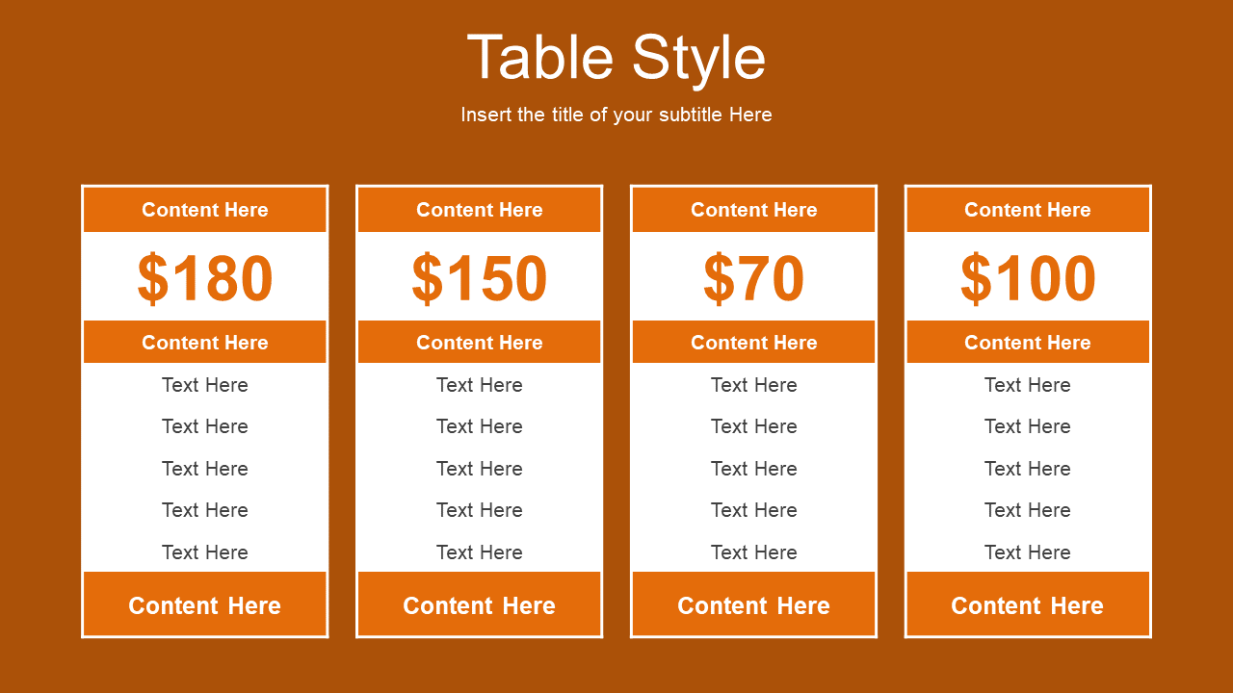Click the "Content Here" band directly below $180
This screenshot has width=1233, height=693.
pos(205,343)
